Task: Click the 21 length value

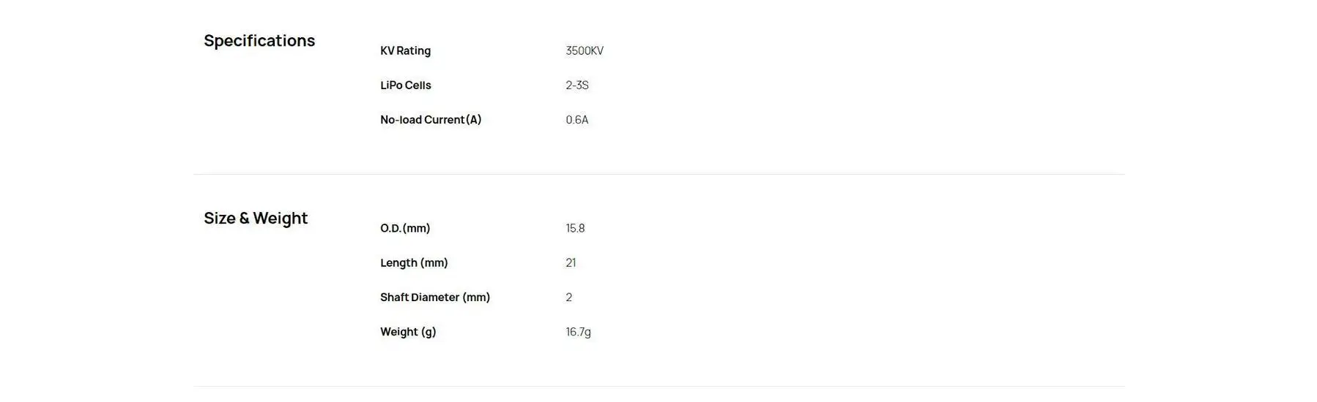Action: coord(571,263)
